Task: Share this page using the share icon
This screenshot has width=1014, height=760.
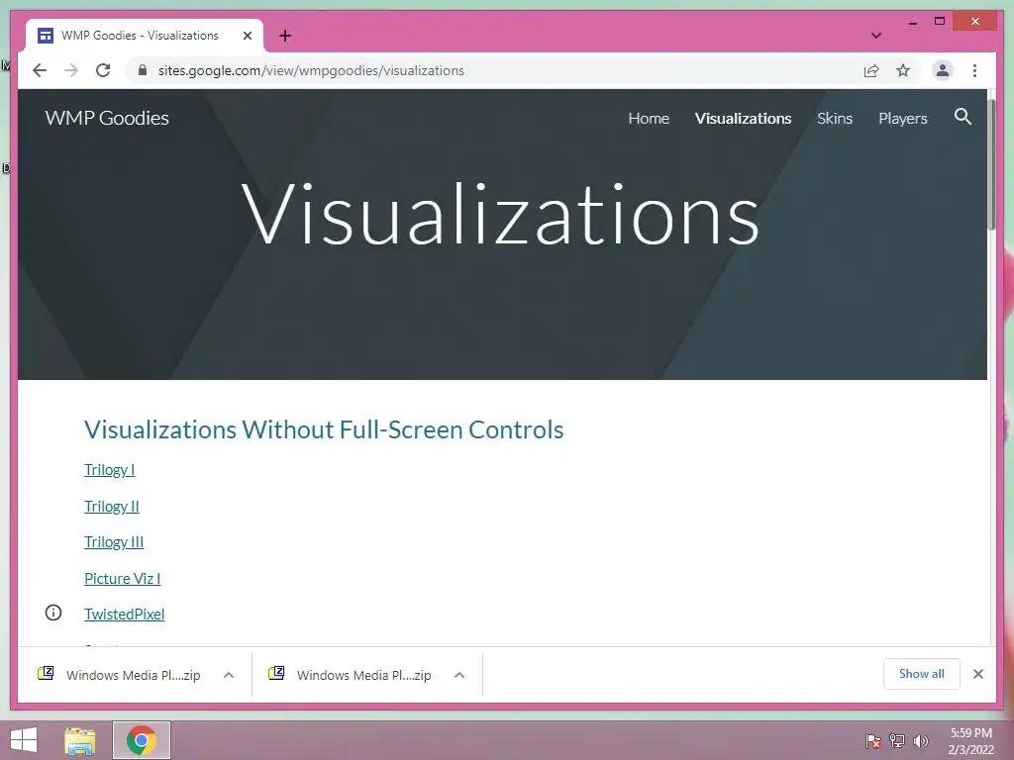Action: click(871, 70)
